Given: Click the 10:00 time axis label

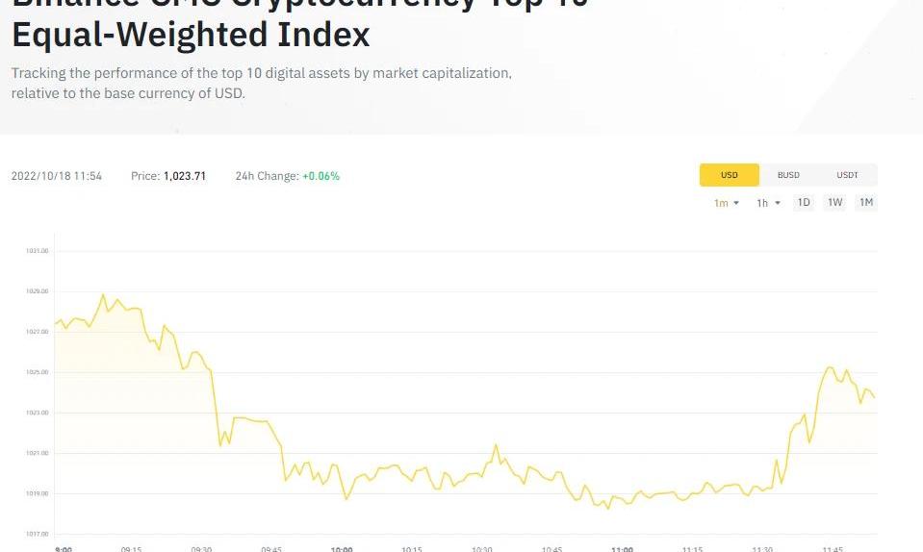Looking at the screenshot, I should pyautogui.click(x=342, y=549).
